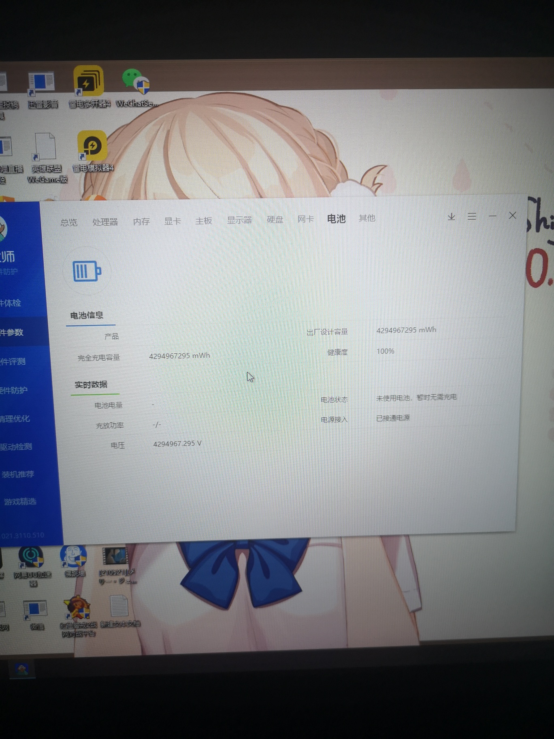Open the 迅雷影音 desktop shortcut
The image size is (554, 739).
pyautogui.click(x=43, y=90)
